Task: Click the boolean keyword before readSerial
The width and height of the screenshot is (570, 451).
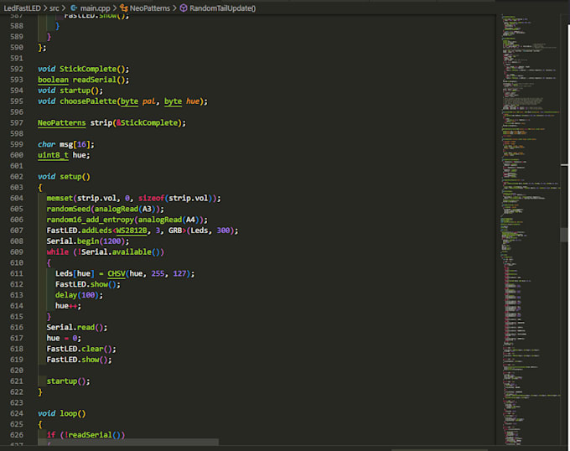Action: coord(54,80)
